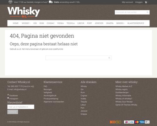Click the Mastercard payment icon
The height and width of the screenshot is (126, 157).
point(137,122)
